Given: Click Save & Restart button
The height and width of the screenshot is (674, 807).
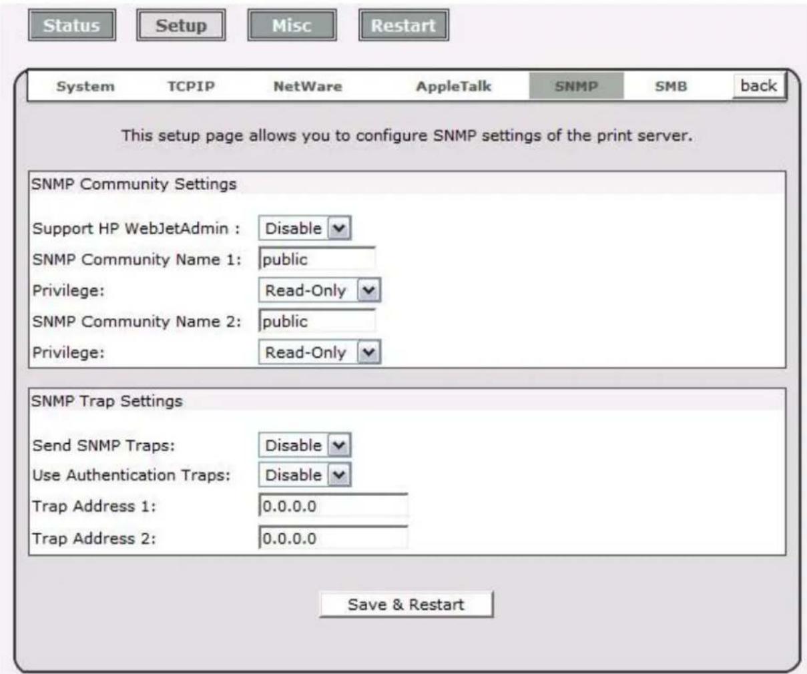Looking at the screenshot, I should [407, 605].
